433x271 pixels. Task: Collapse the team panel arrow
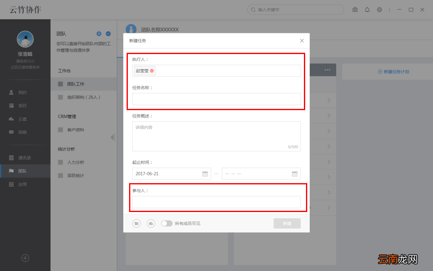[x=113, y=137]
